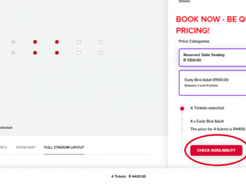Select the first available white seat, top row
Viewport: 246px width, 184px height.
tap(79, 42)
